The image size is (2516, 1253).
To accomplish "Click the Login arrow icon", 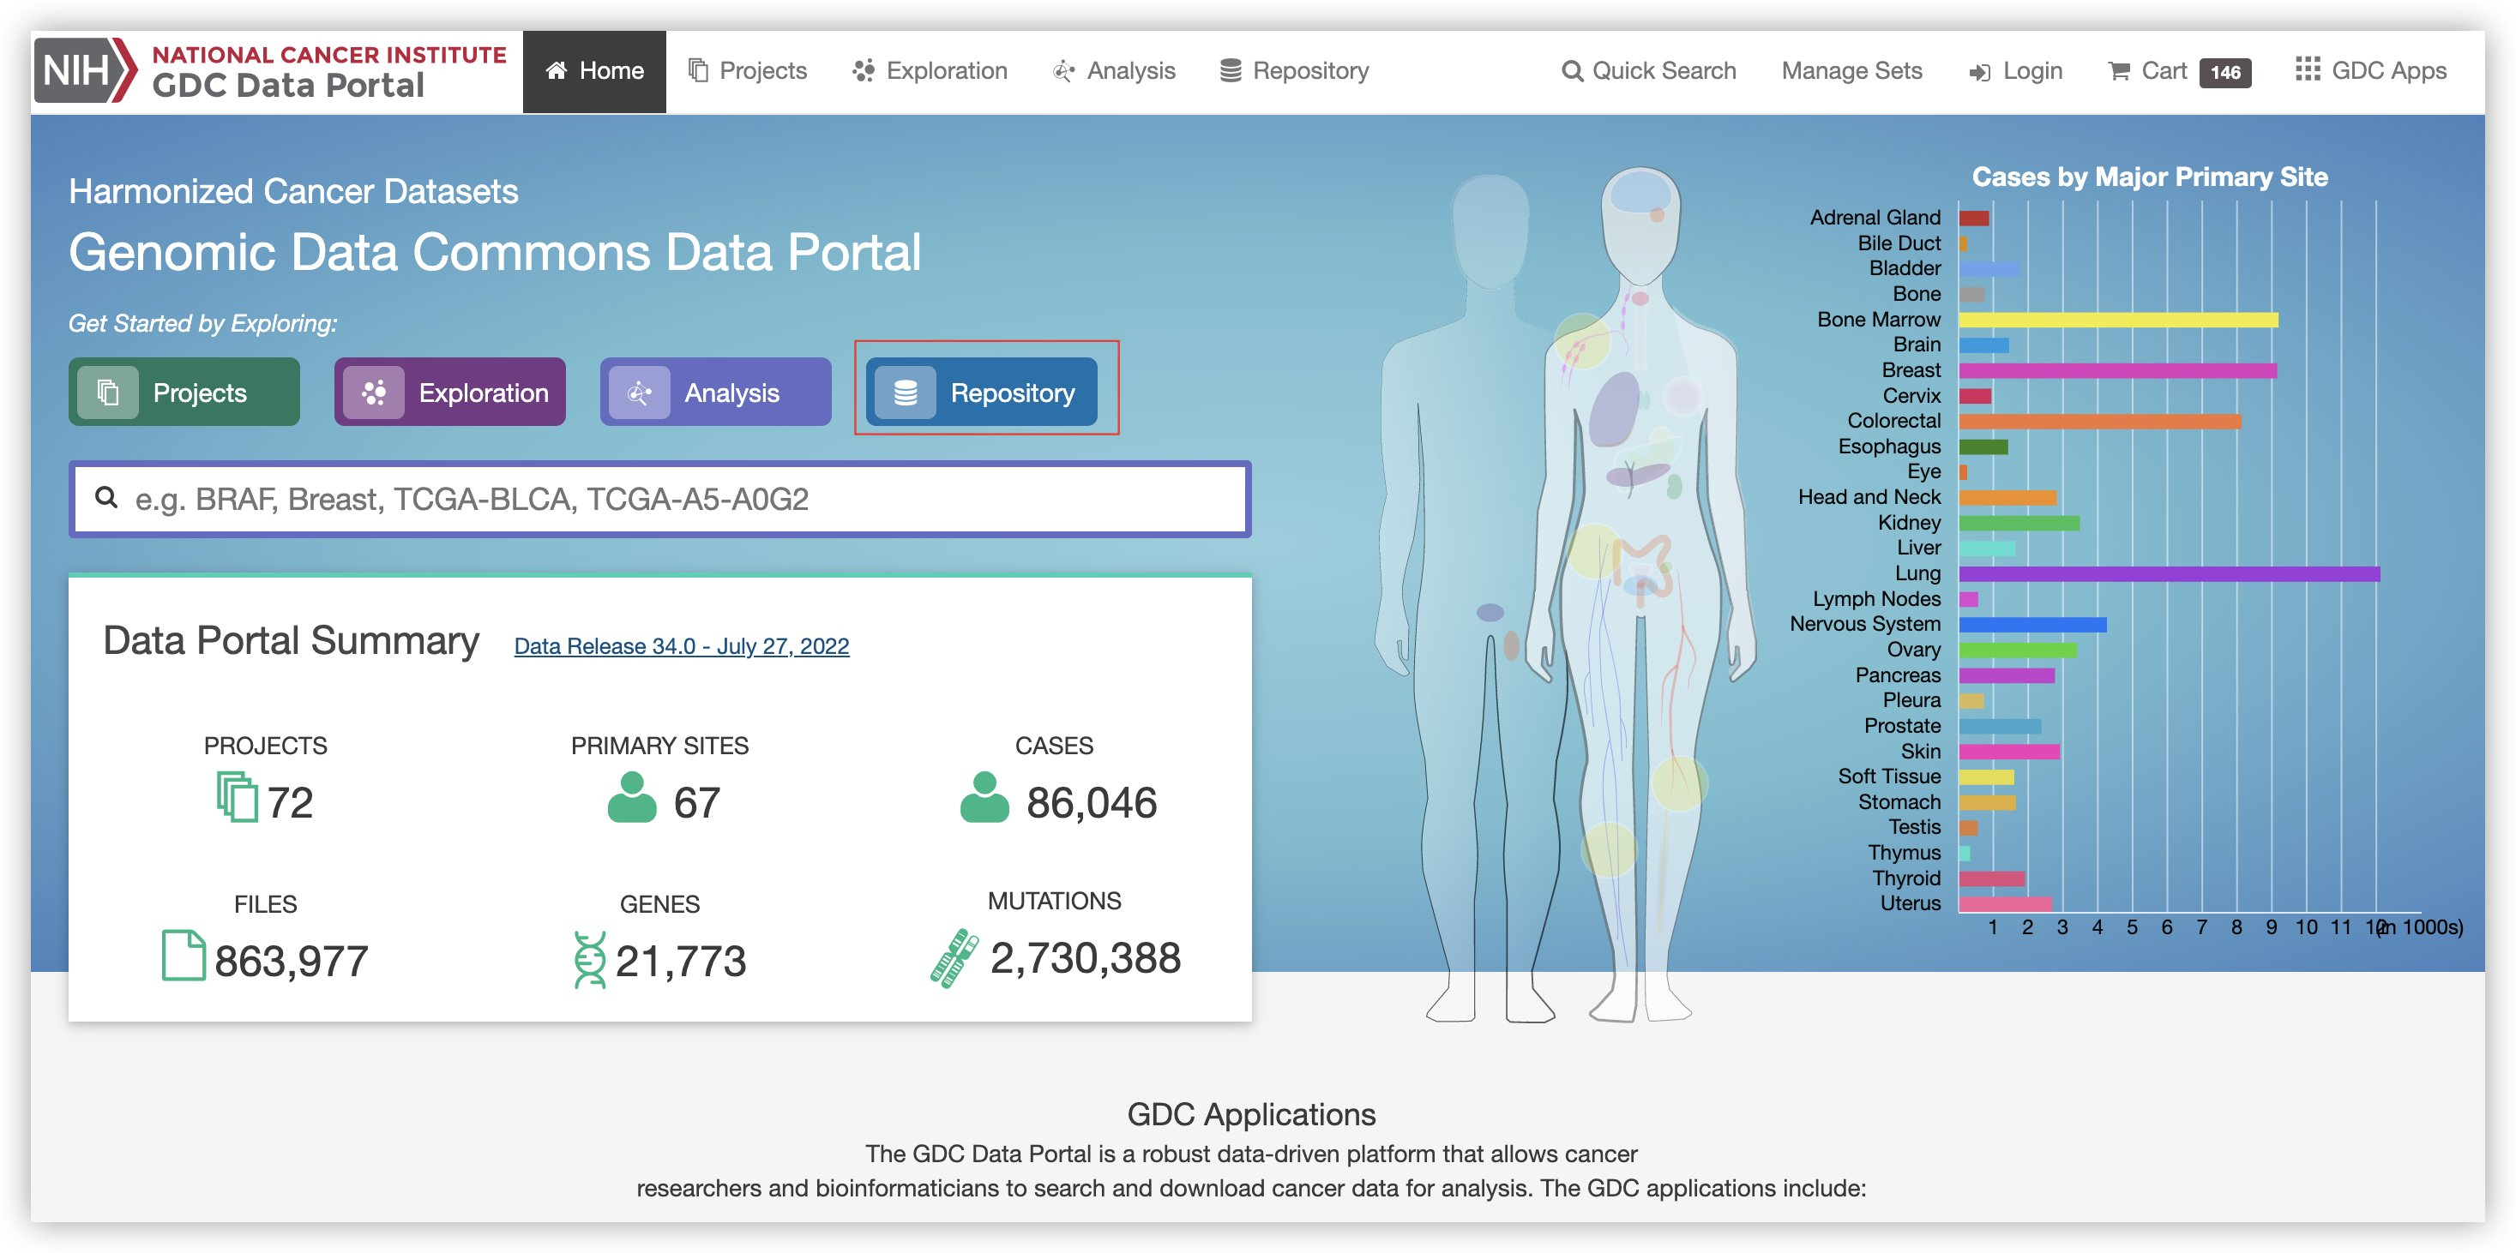I will (1979, 72).
